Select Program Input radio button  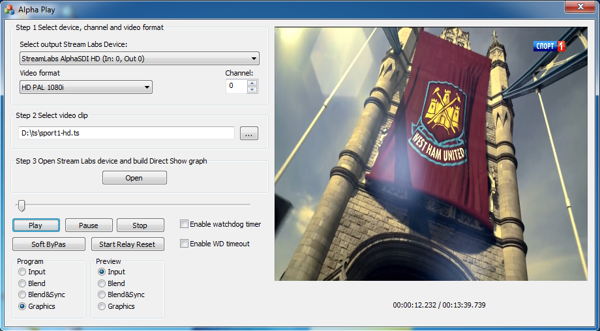coord(22,272)
